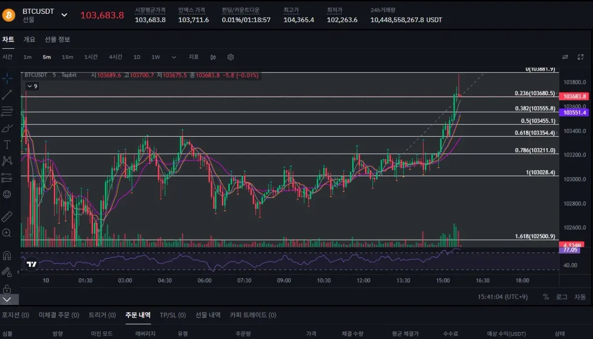Select the 1시간 timeframe

pos(91,57)
